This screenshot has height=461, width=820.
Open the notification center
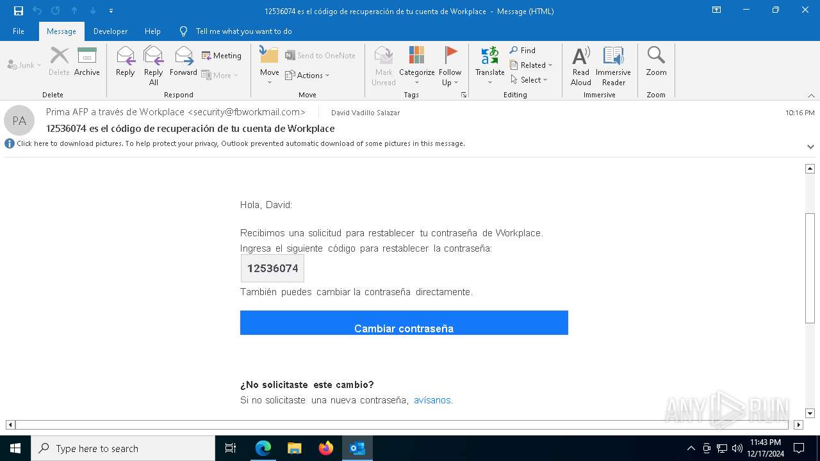pos(799,448)
